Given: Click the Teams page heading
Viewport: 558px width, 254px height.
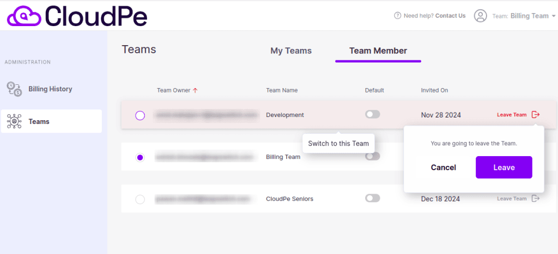Looking at the screenshot, I should coord(139,49).
